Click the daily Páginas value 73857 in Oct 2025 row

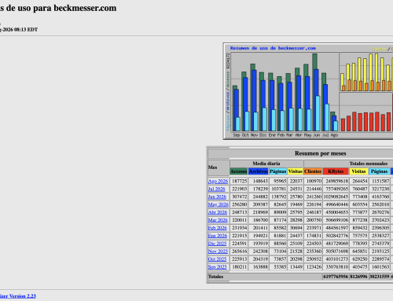click(280, 259)
